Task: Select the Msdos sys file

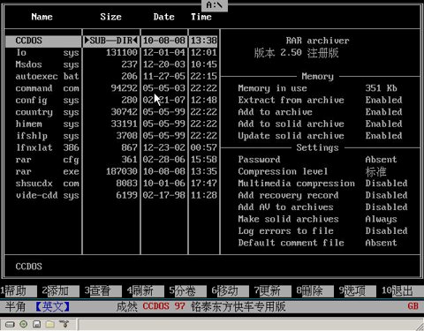Action: tap(111, 64)
